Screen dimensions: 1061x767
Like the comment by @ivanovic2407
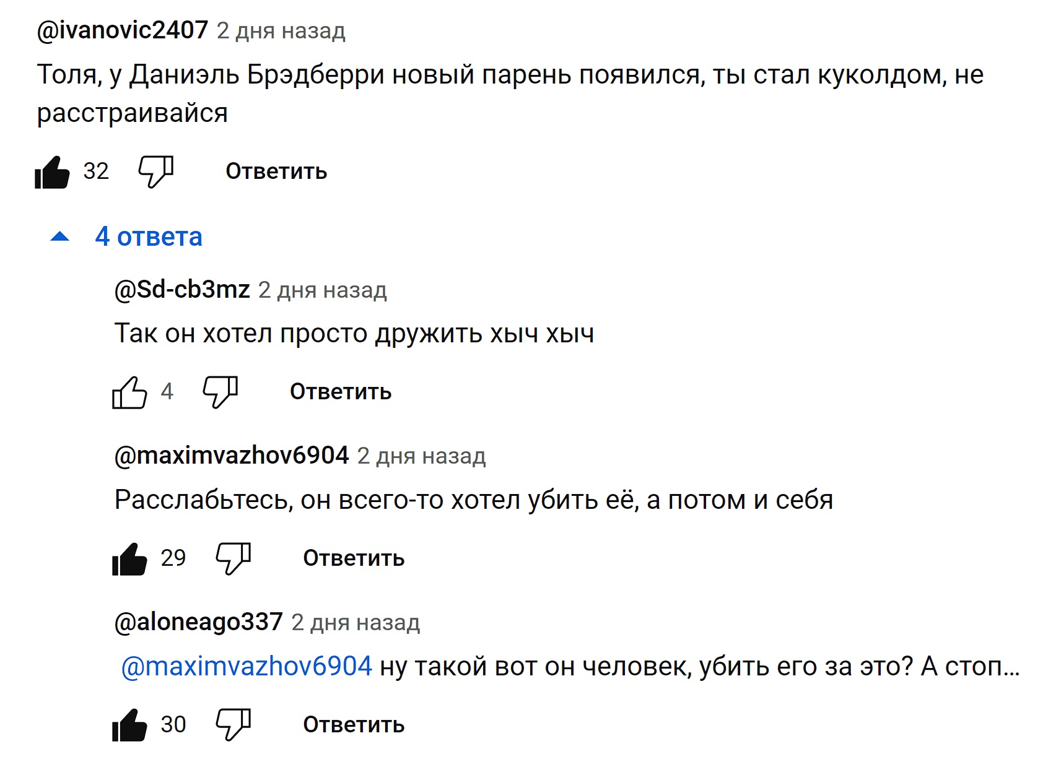pyautogui.click(x=53, y=171)
